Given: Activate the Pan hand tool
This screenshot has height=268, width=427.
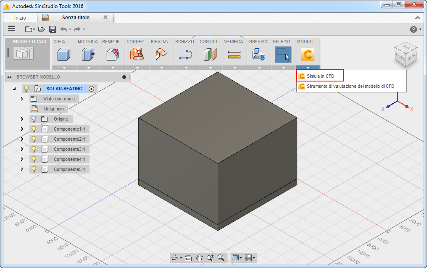Looking at the screenshot, I should (x=199, y=258).
